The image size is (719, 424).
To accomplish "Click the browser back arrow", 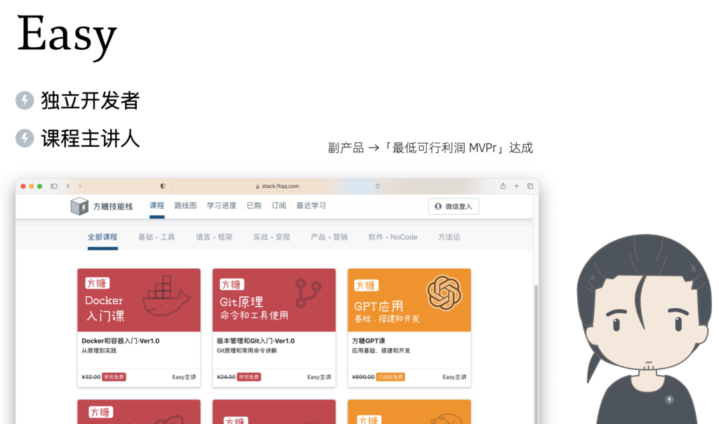I will click(68, 186).
